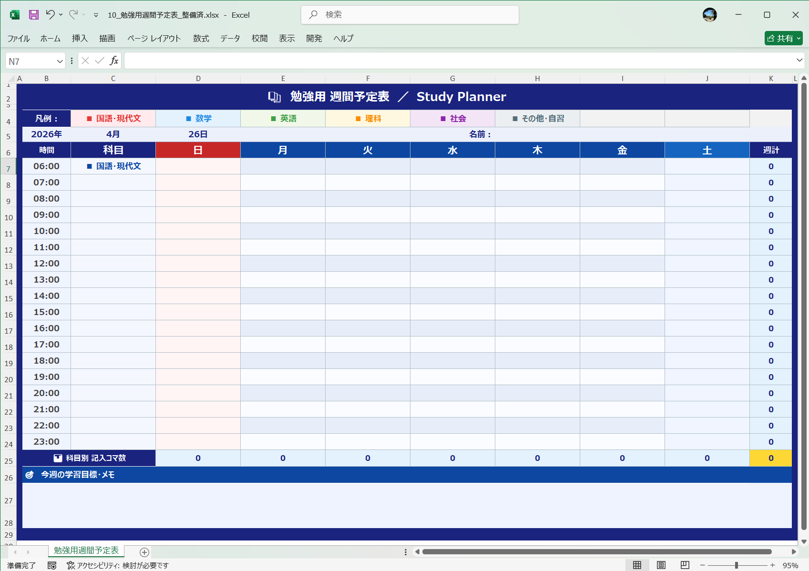Screen dimensions: 809x571
Task: Select the 国語·現代文 cell in 06:00 row
Action: 113,166
